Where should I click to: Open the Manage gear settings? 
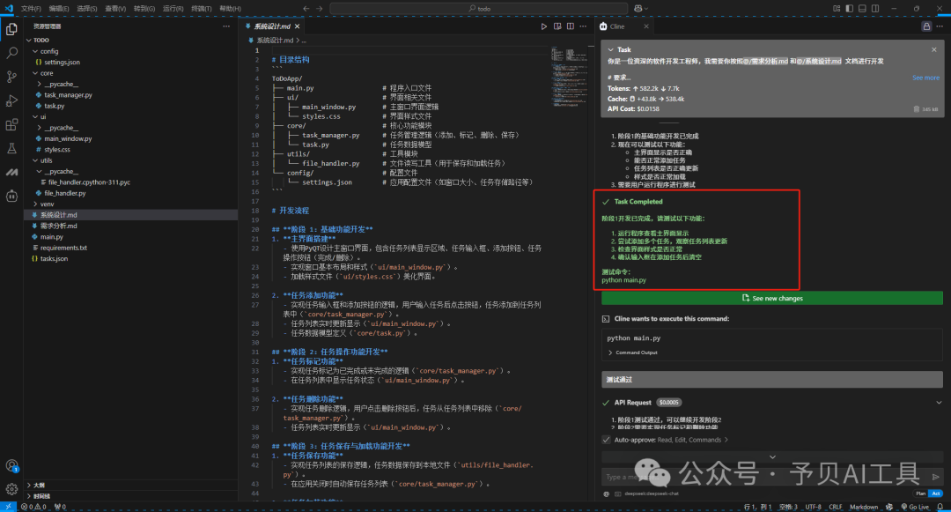click(11, 489)
